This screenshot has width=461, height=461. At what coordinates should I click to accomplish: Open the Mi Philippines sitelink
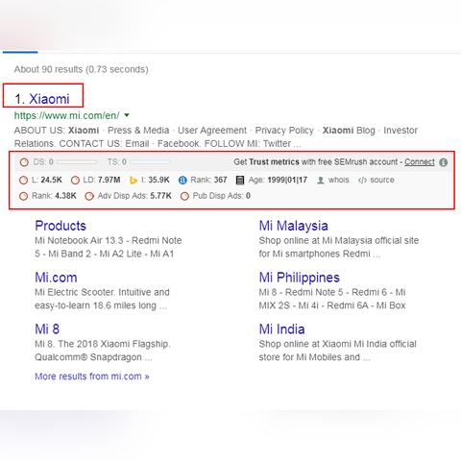300,278
